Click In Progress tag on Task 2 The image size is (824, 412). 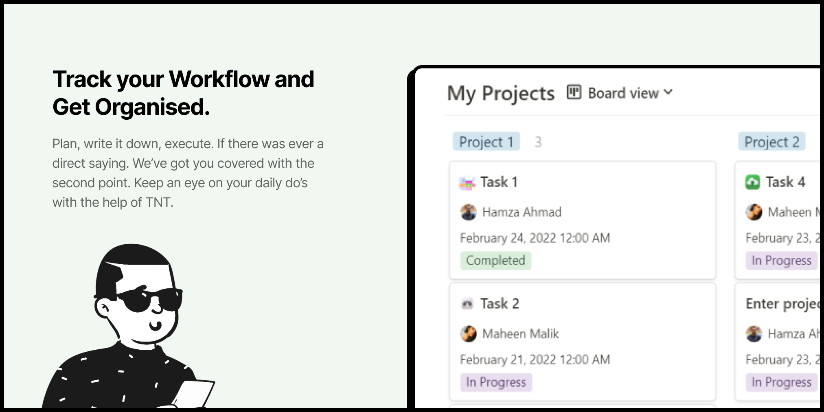click(496, 382)
